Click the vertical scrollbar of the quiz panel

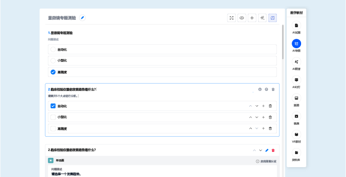tap(283, 42)
